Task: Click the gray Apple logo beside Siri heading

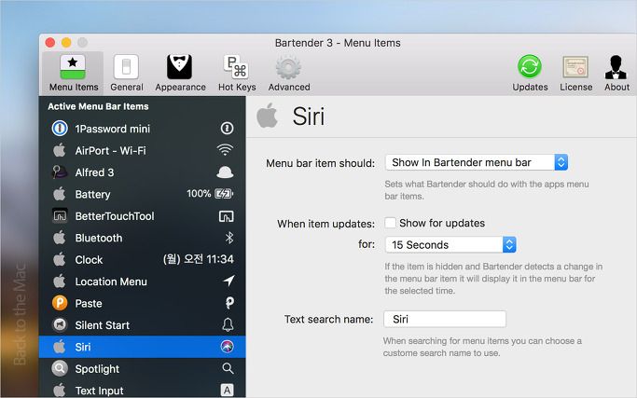Action: 267,116
